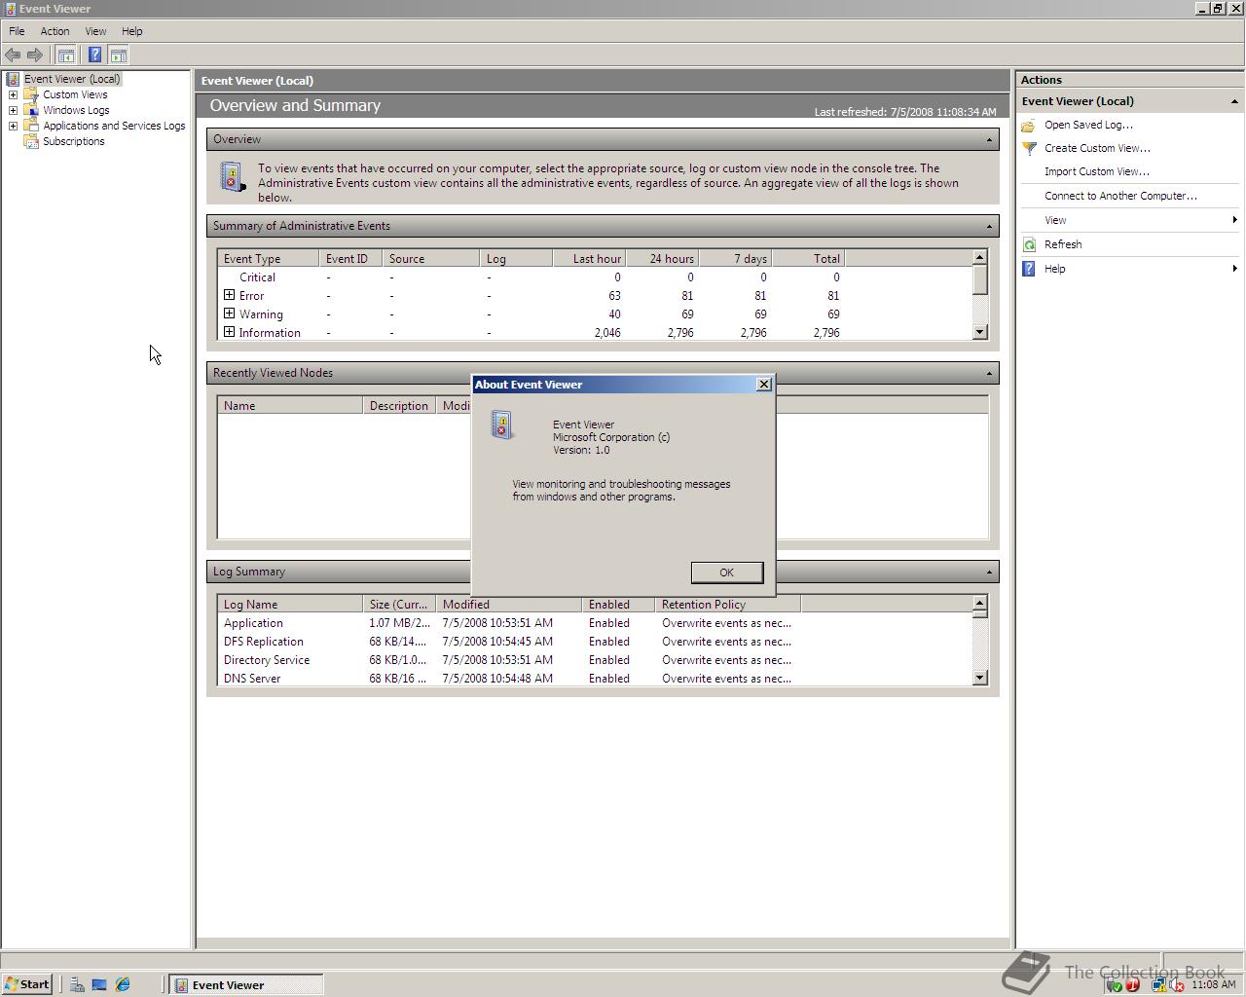
Task: Open the View menu in the menu bar
Action: pyautogui.click(x=95, y=31)
